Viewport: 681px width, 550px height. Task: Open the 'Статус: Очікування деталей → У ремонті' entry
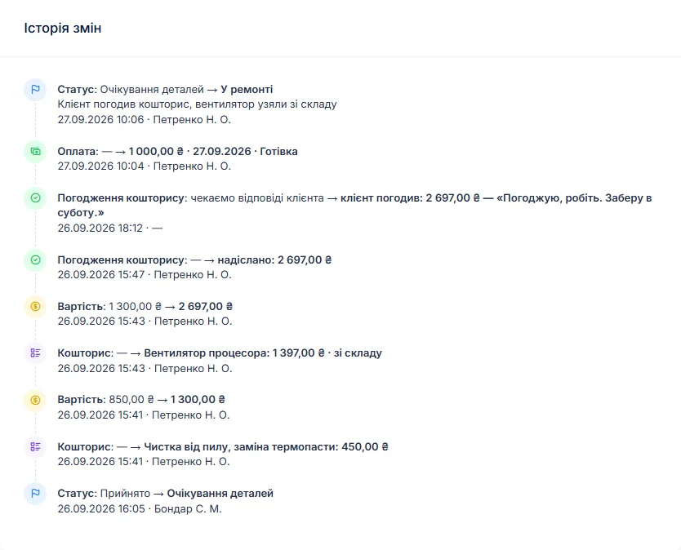165,90
